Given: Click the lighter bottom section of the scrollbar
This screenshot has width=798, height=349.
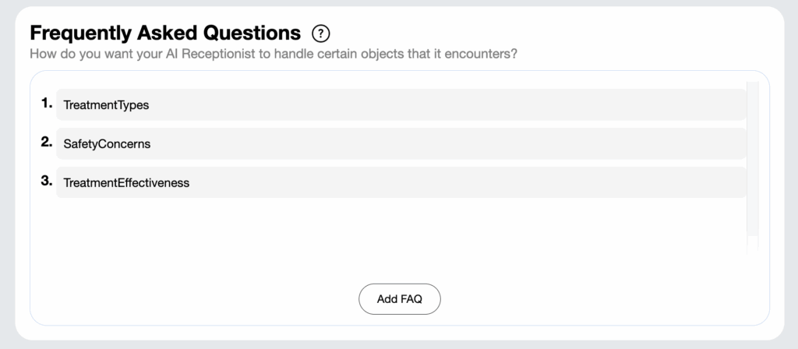Looking at the screenshot, I should pyautogui.click(x=752, y=245).
